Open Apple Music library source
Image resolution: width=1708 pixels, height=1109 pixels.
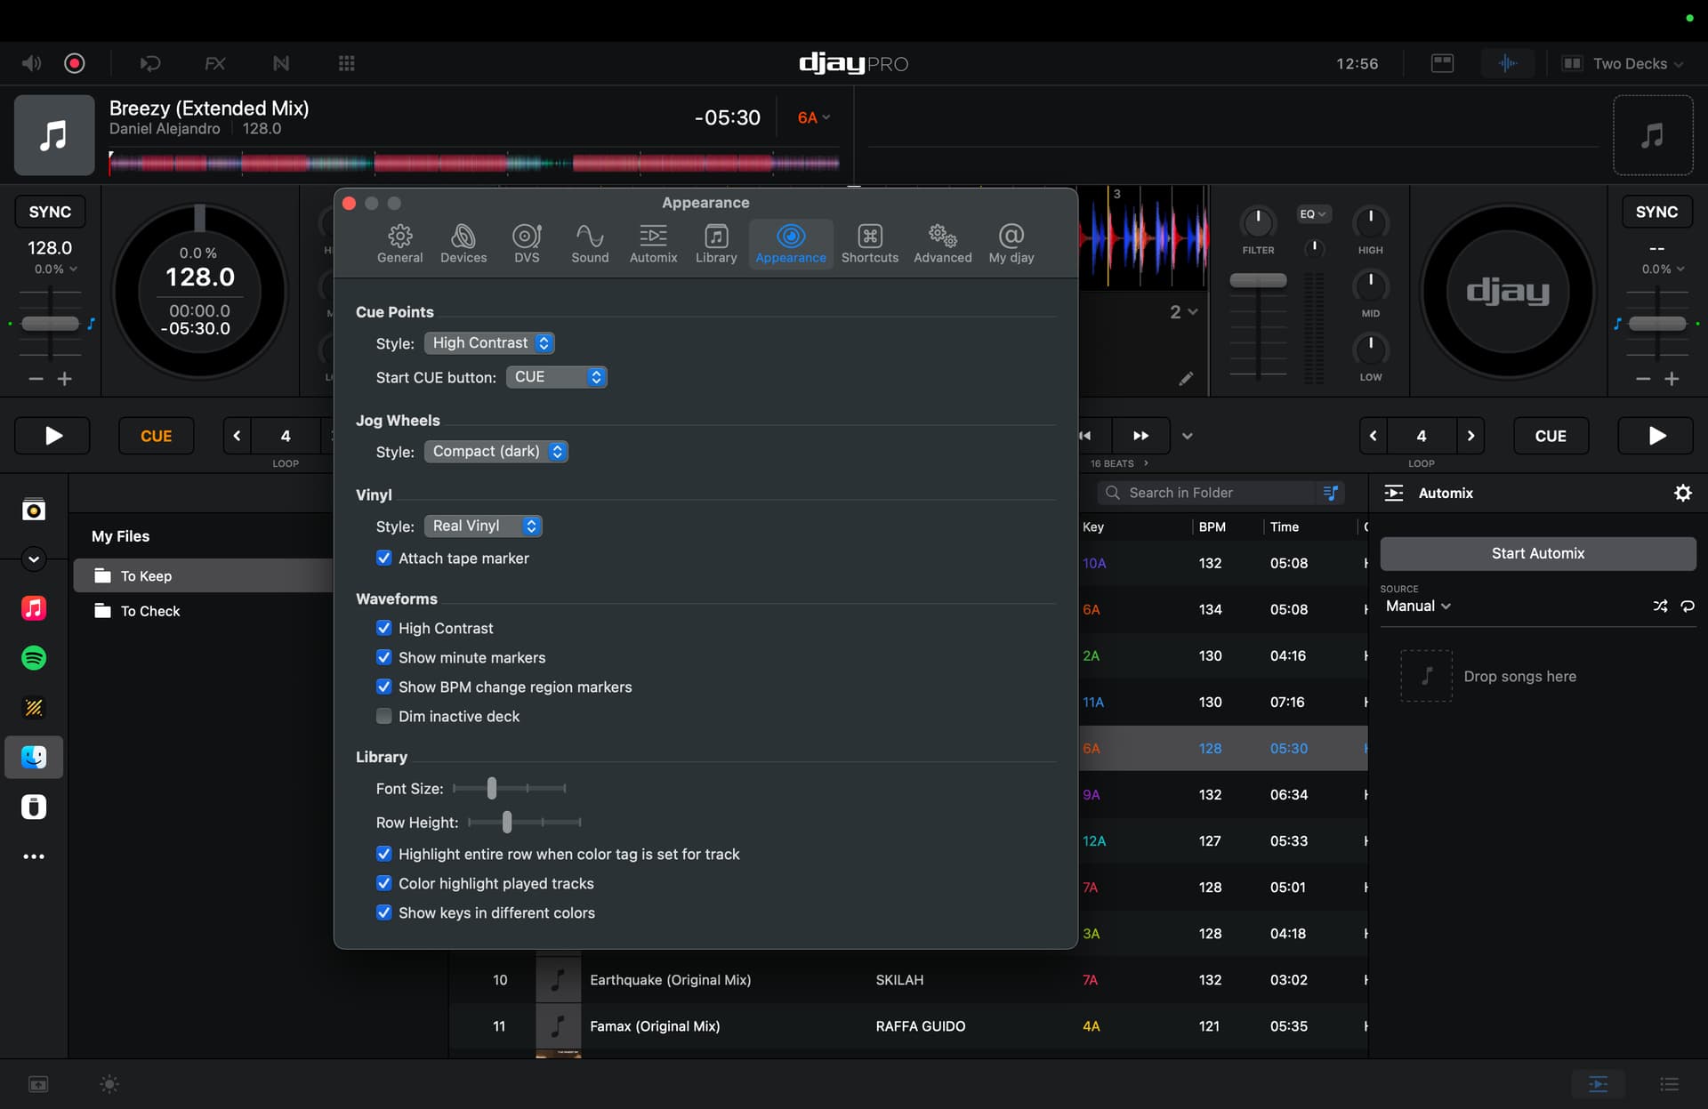34,608
